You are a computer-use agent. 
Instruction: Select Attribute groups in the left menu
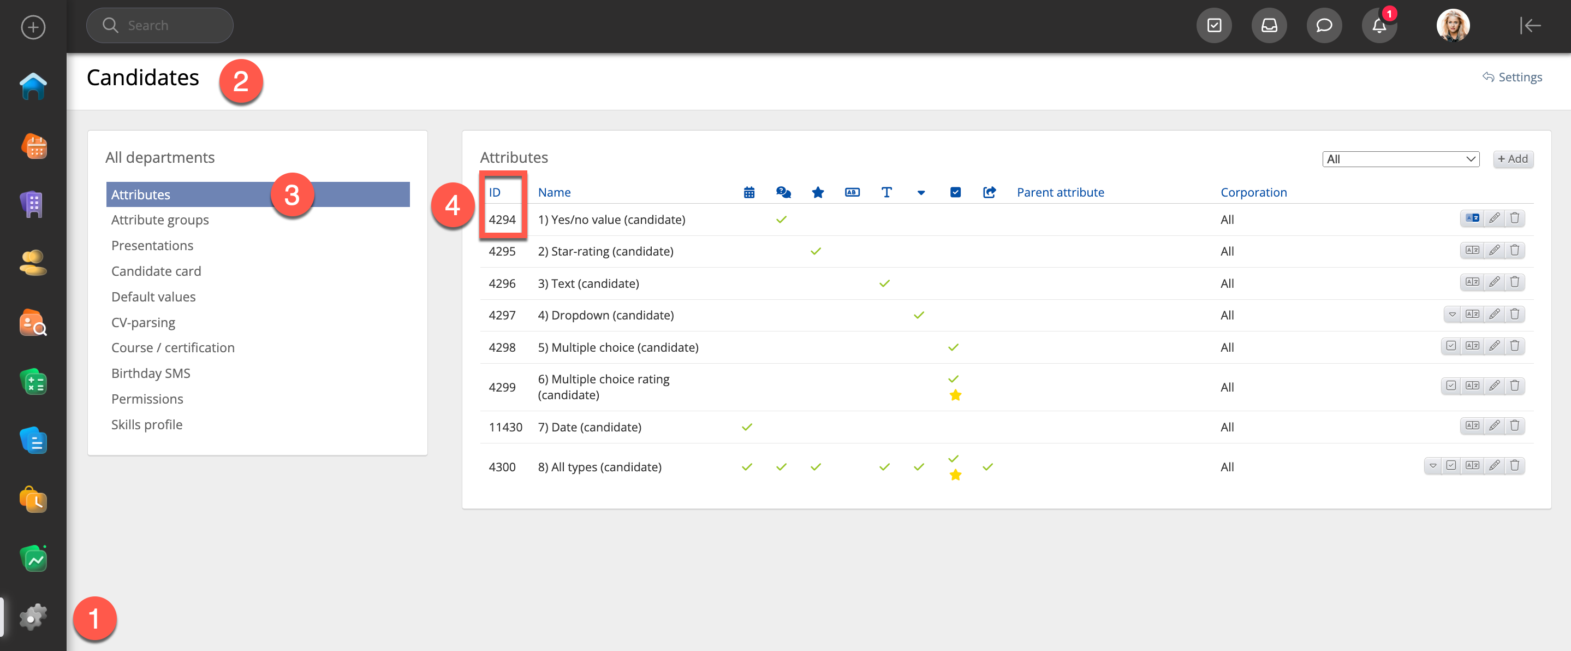tap(160, 220)
